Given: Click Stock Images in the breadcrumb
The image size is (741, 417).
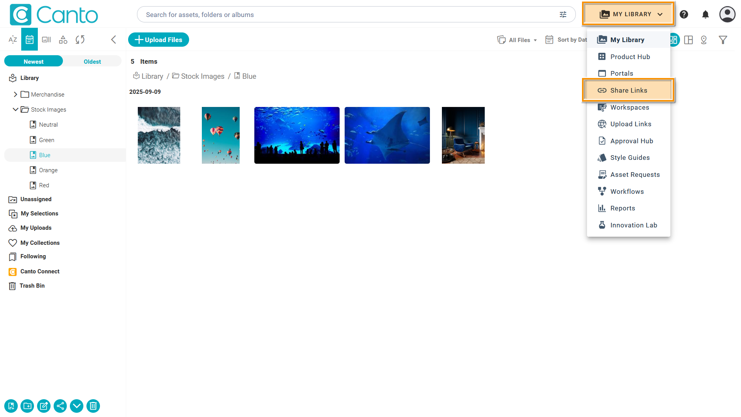Looking at the screenshot, I should 202,76.
